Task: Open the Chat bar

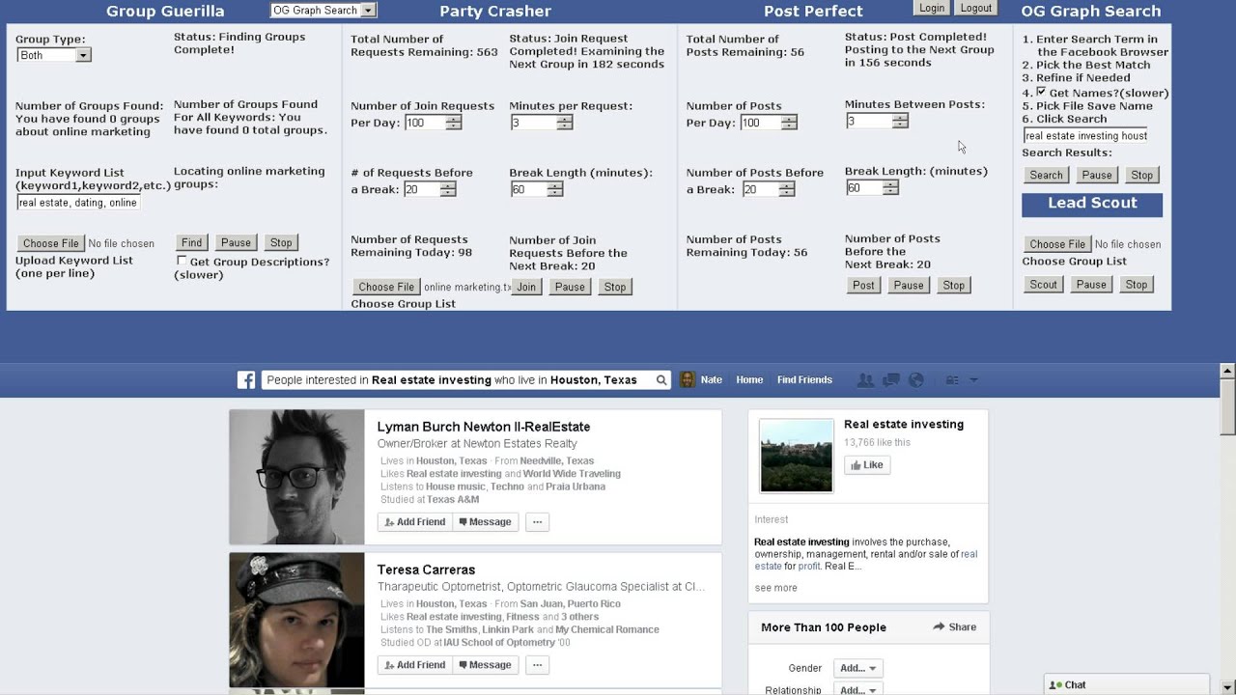Action: [1127, 684]
